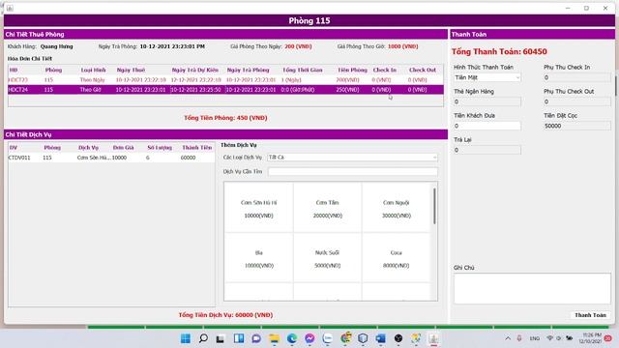Click the Theo Ngày cell in HDCT23
The width and height of the screenshot is (619, 348).
[x=93, y=79]
